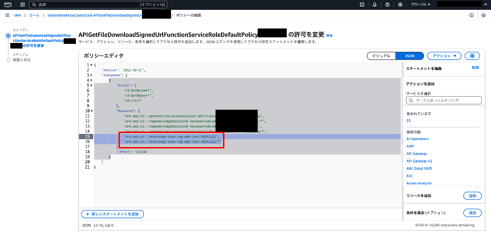Viewport: 491px width, 232px height.
Task: Click 追加 button for リソースを追加
Action: pyautogui.click(x=472, y=196)
